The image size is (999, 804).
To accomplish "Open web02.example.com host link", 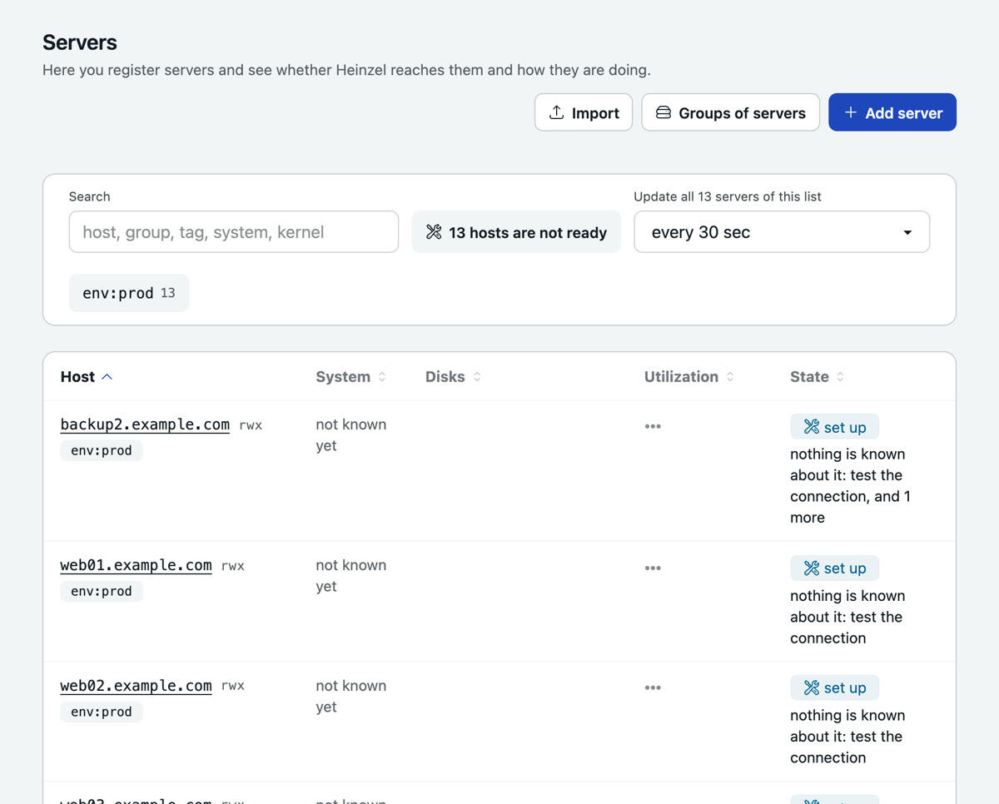I will 137,686.
